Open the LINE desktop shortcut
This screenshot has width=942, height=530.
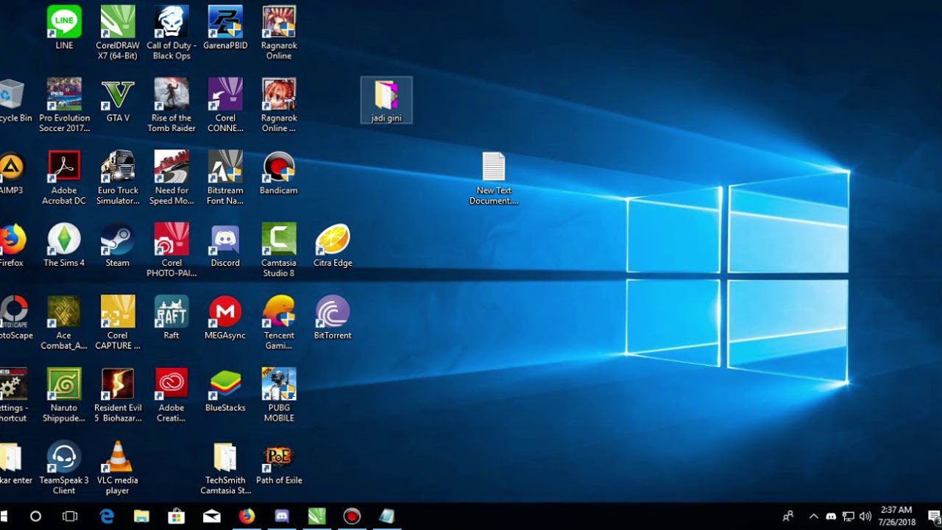coord(64,28)
